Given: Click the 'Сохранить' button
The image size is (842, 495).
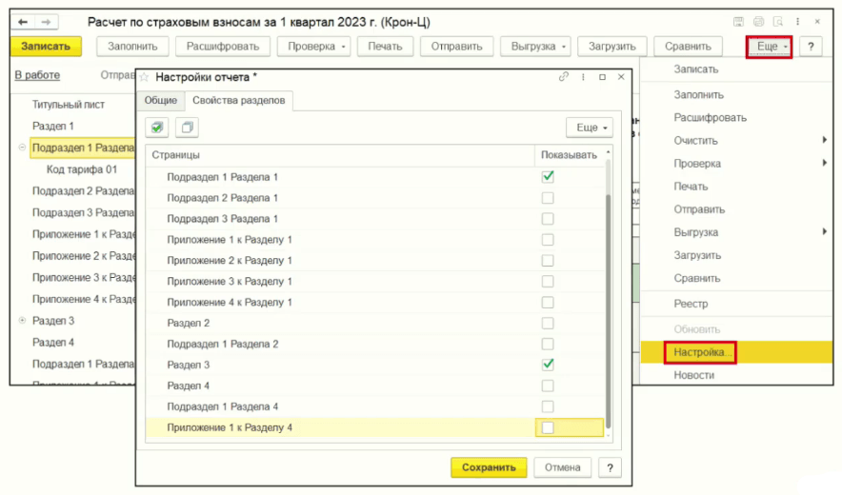Looking at the screenshot, I should coord(488,467).
